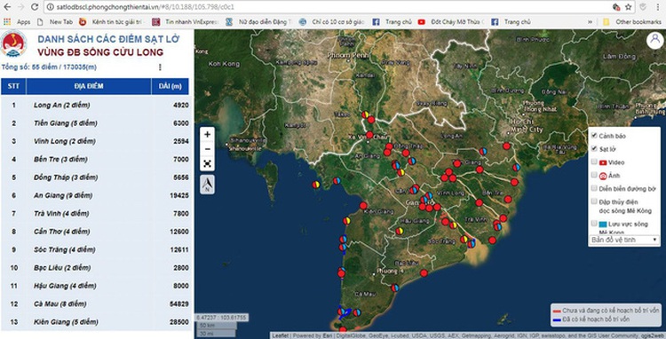This screenshot has width=666, height=339.
Task: Enable Lưu vực sông Mê Kông checkbox
Action: (594, 223)
